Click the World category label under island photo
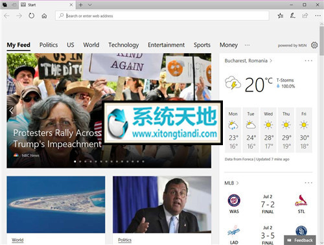324x245 pixels. click(17, 240)
